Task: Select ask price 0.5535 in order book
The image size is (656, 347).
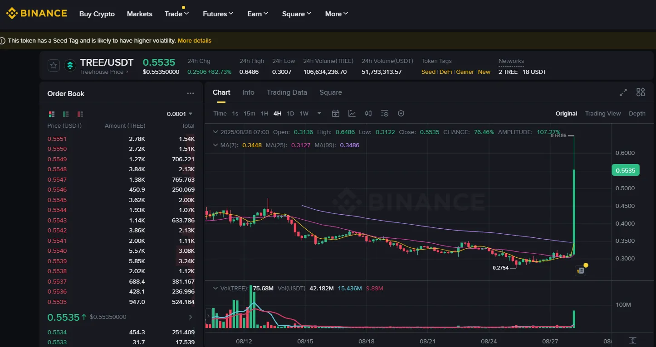Action: (x=57, y=302)
